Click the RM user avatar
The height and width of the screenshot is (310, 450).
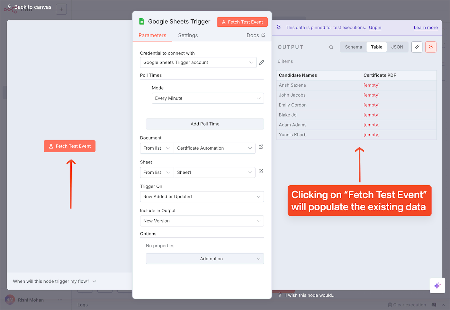(10, 300)
